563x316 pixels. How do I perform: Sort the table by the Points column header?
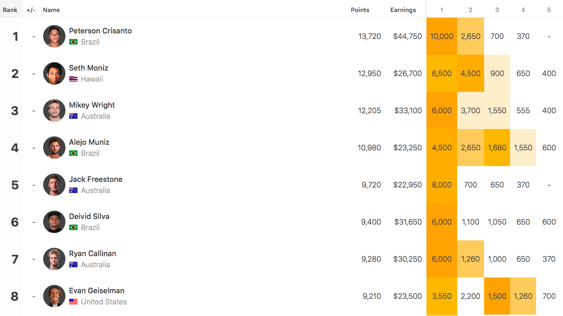click(x=360, y=10)
